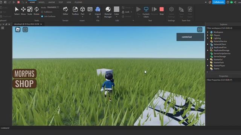Click the Share icon in title bar
Viewport: 241px width, 135px height.
(x=235, y=2)
